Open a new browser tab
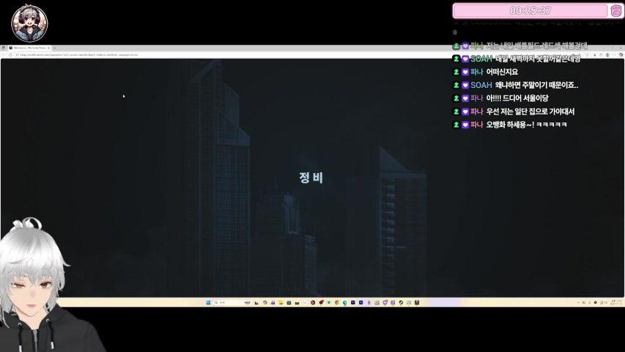The width and height of the screenshot is (625, 352). [x=55, y=48]
